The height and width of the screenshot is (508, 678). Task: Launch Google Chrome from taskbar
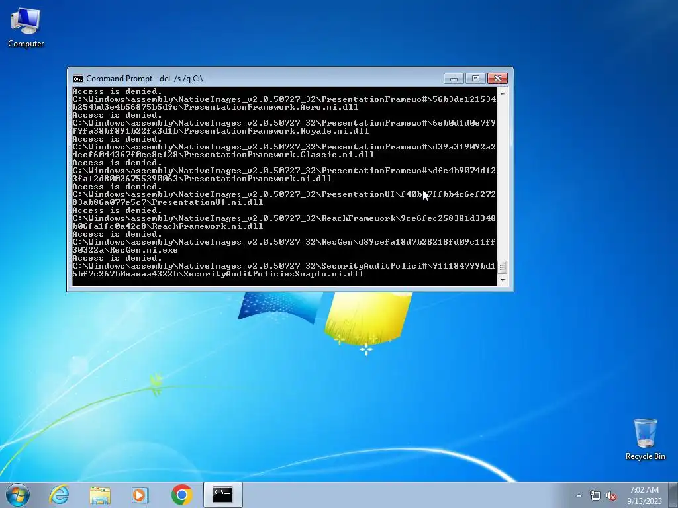pos(181,495)
